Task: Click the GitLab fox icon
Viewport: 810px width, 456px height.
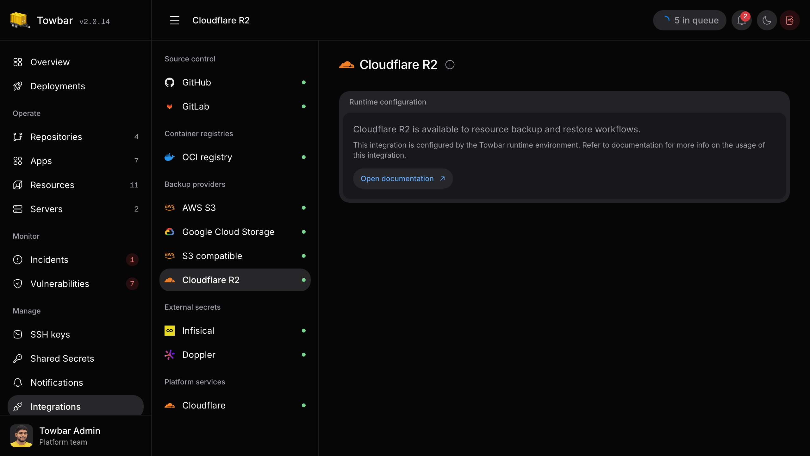Action: (170, 106)
